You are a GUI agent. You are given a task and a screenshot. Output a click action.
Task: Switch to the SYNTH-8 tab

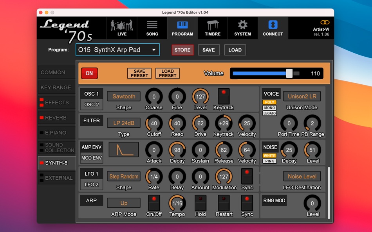click(56, 162)
